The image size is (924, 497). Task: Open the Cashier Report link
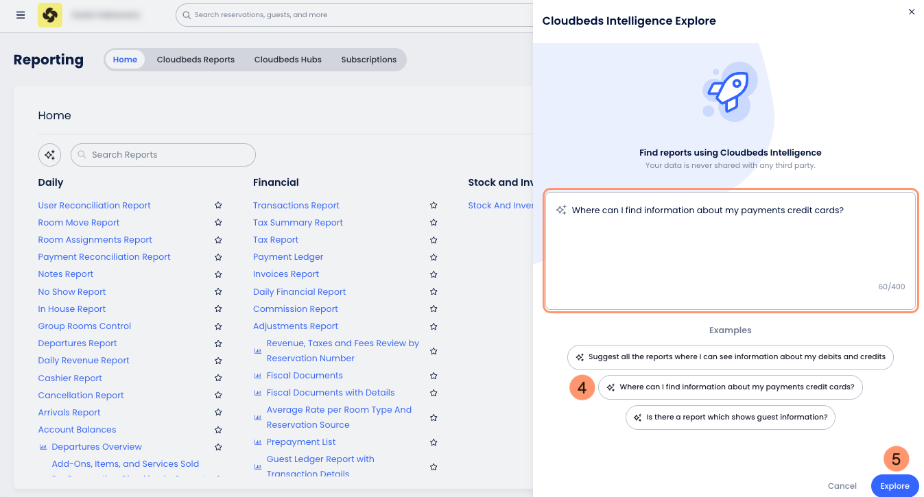tap(70, 378)
